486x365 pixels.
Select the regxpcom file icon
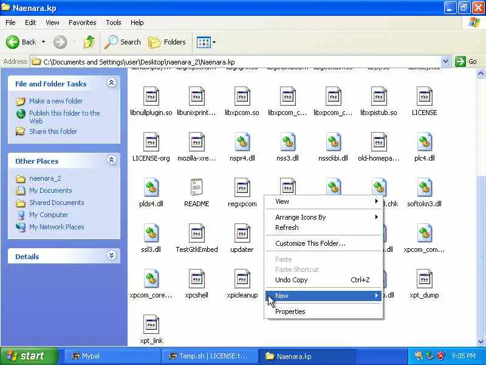pyautogui.click(x=242, y=188)
